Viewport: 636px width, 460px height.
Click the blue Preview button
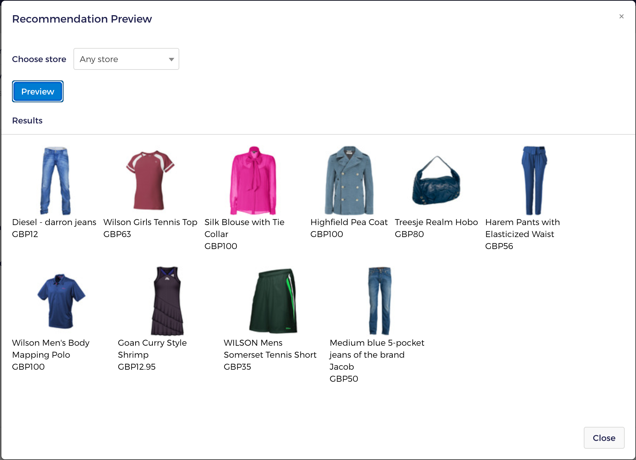38,91
